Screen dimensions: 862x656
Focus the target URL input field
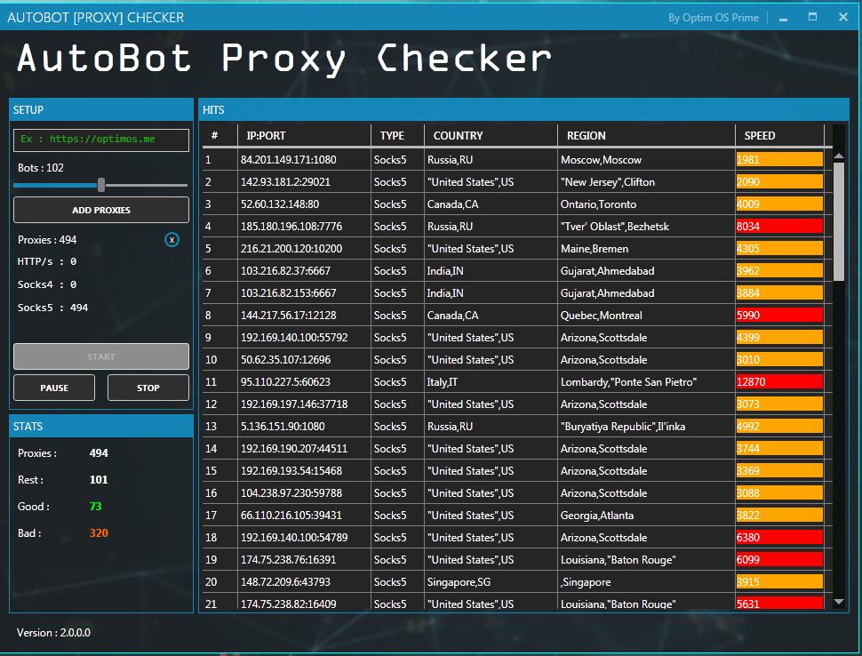[101, 140]
